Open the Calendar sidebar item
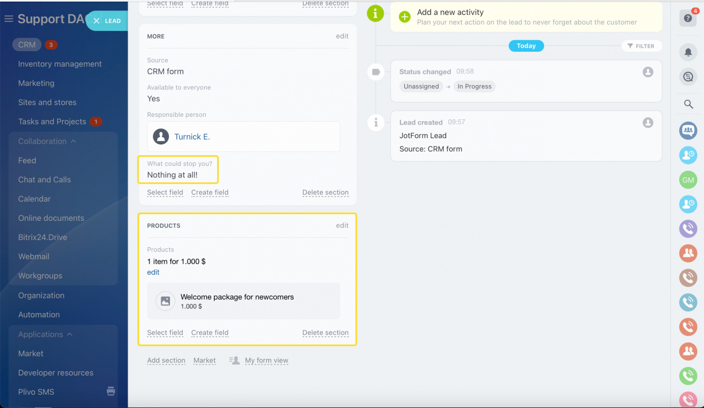This screenshot has height=408, width=704. (34, 199)
